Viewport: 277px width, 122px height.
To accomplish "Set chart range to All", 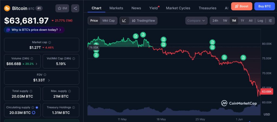I will [250, 21].
